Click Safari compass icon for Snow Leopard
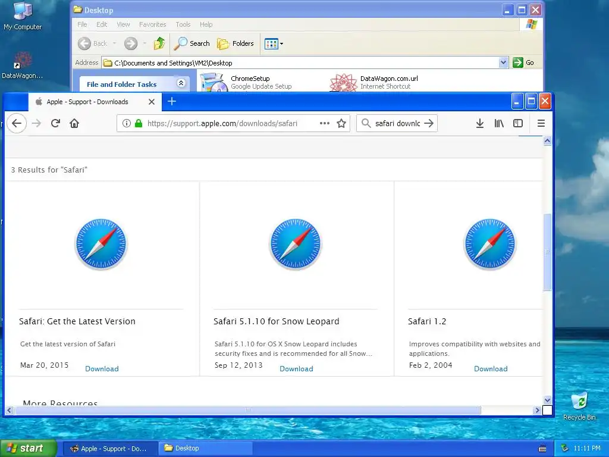609x457 pixels. (295, 243)
